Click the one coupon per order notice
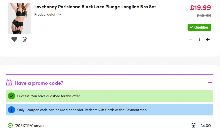Viewport: 220px width, 128px height. (x=109, y=110)
